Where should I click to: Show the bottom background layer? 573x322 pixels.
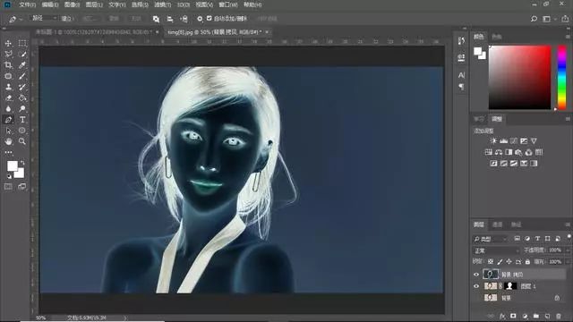[x=476, y=298]
